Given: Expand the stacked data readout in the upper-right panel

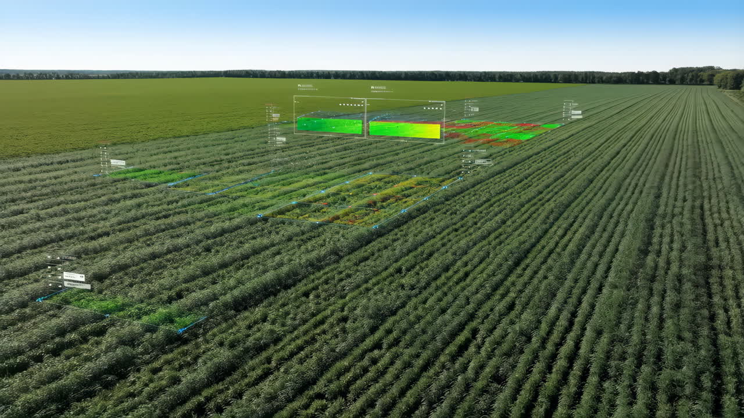Looking at the screenshot, I should [x=475, y=109].
